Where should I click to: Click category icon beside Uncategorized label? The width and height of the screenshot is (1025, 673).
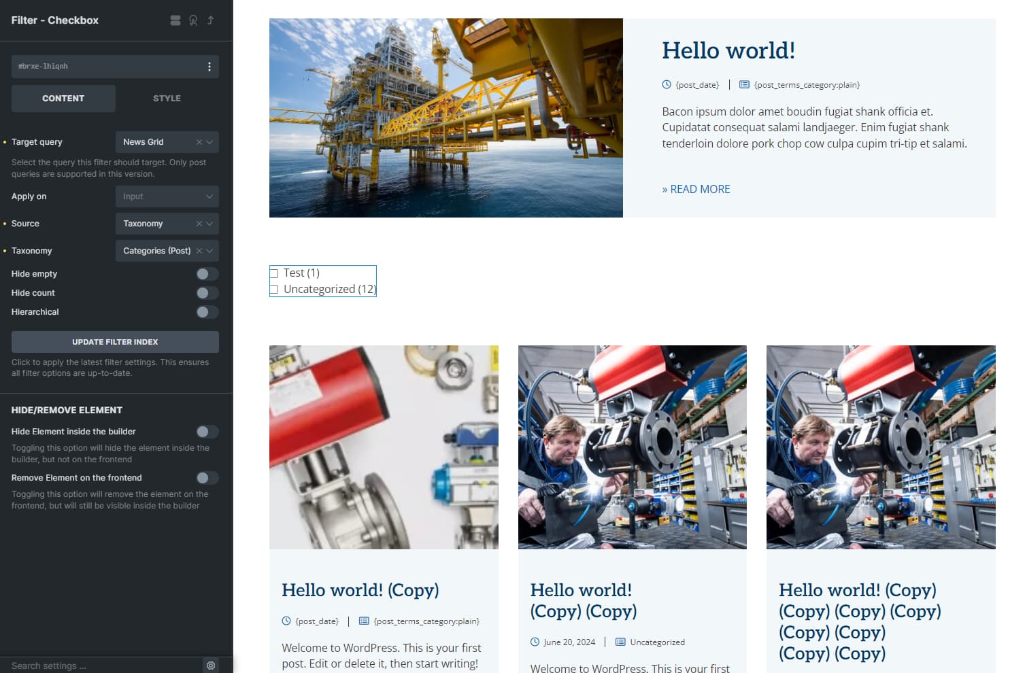(620, 642)
